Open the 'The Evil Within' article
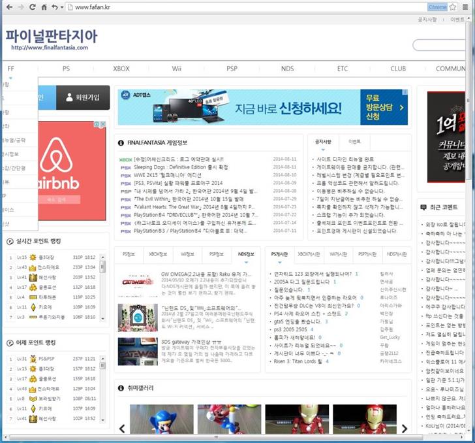The image size is (475, 443). coord(189,199)
